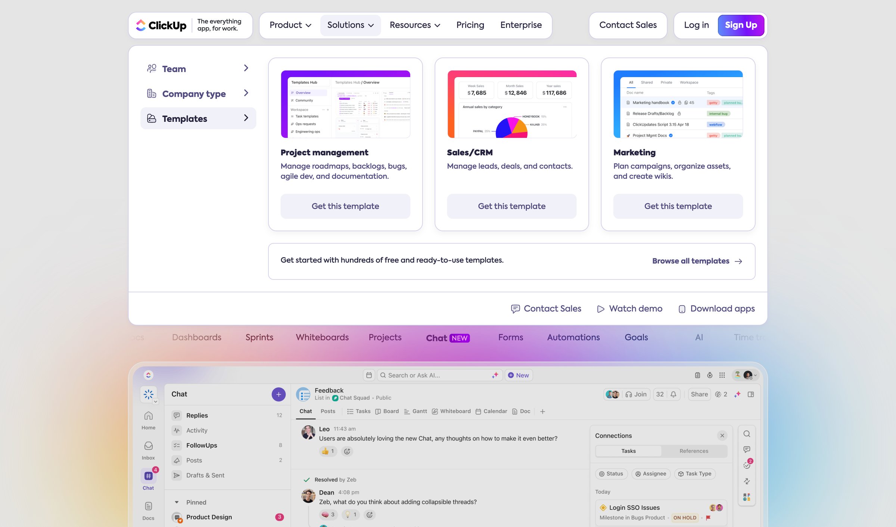The height and width of the screenshot is (527, 896).
Task: Click the Log in button
Action: (x=696, y=25)
